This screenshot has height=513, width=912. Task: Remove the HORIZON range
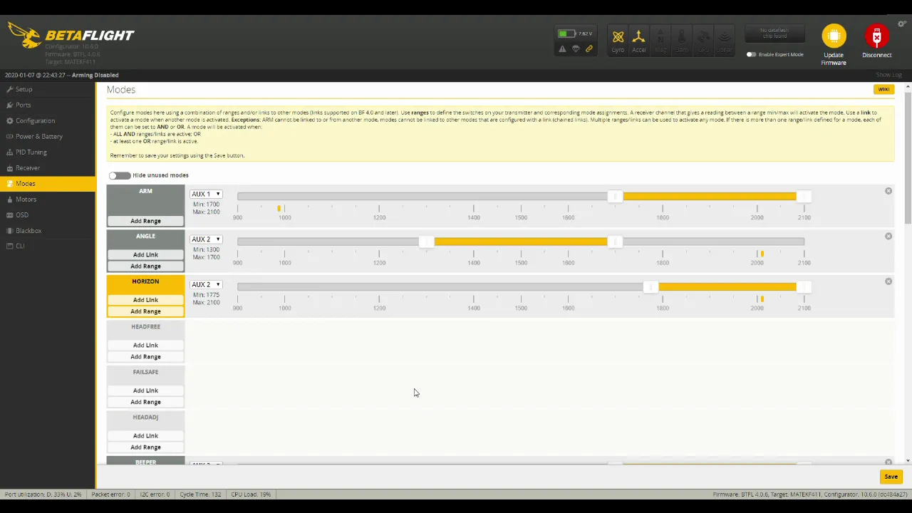(x=888, y=281)
